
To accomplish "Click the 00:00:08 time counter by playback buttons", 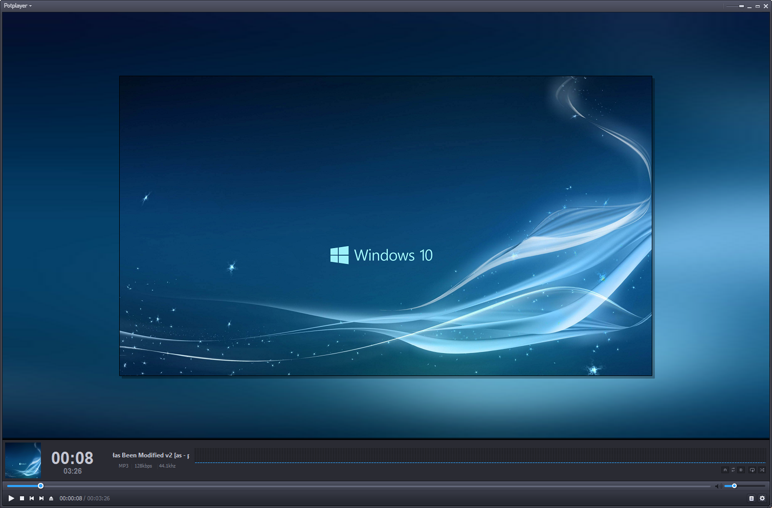I will pyautogui.click(x=71, y=498).
